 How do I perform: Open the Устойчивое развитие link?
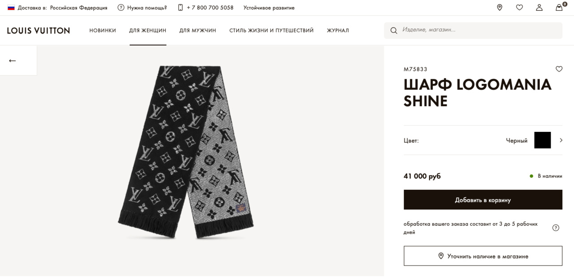click(269, 8)
